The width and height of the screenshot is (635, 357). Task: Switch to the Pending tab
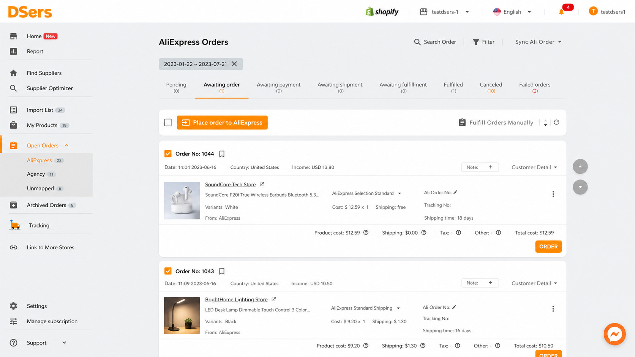pyautogui.click(x=176, y=87)
